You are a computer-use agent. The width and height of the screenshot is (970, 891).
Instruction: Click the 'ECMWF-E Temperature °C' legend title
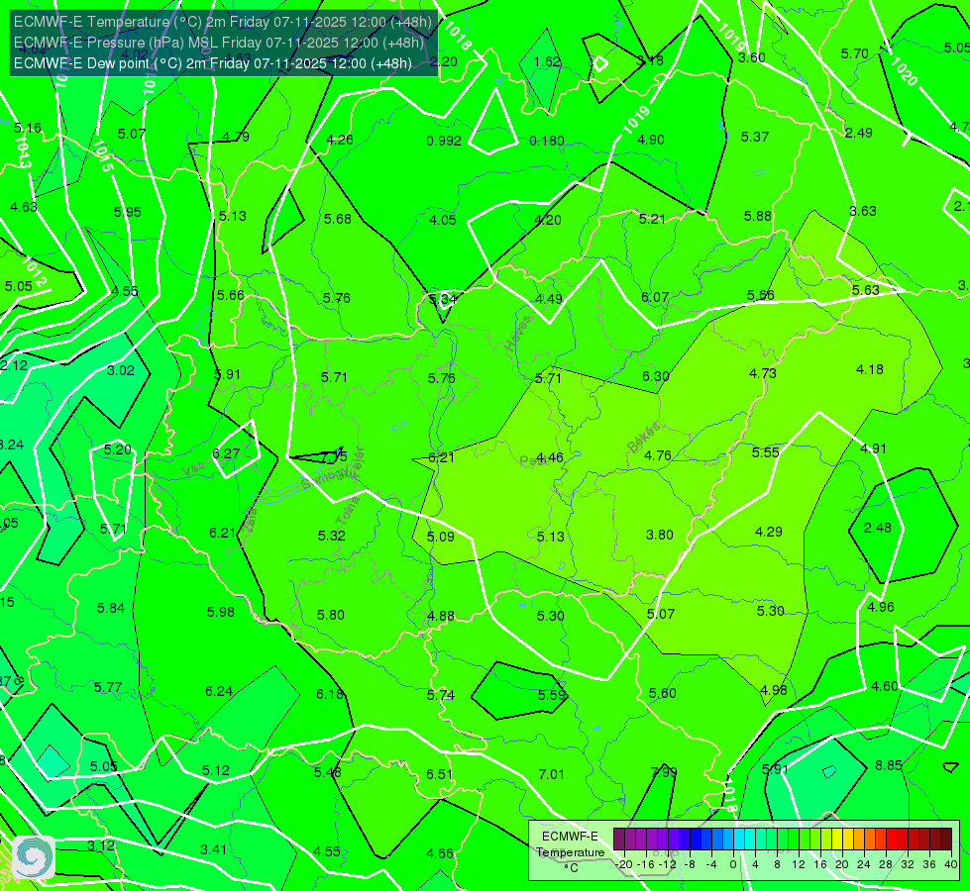click(571, 852)
